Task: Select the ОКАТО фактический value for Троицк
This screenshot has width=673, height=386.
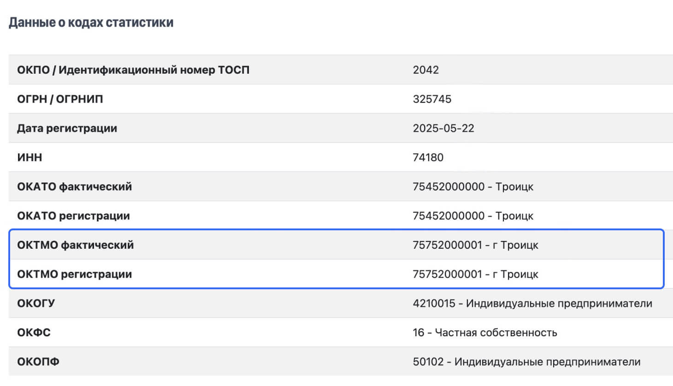Action: (472, 187)
